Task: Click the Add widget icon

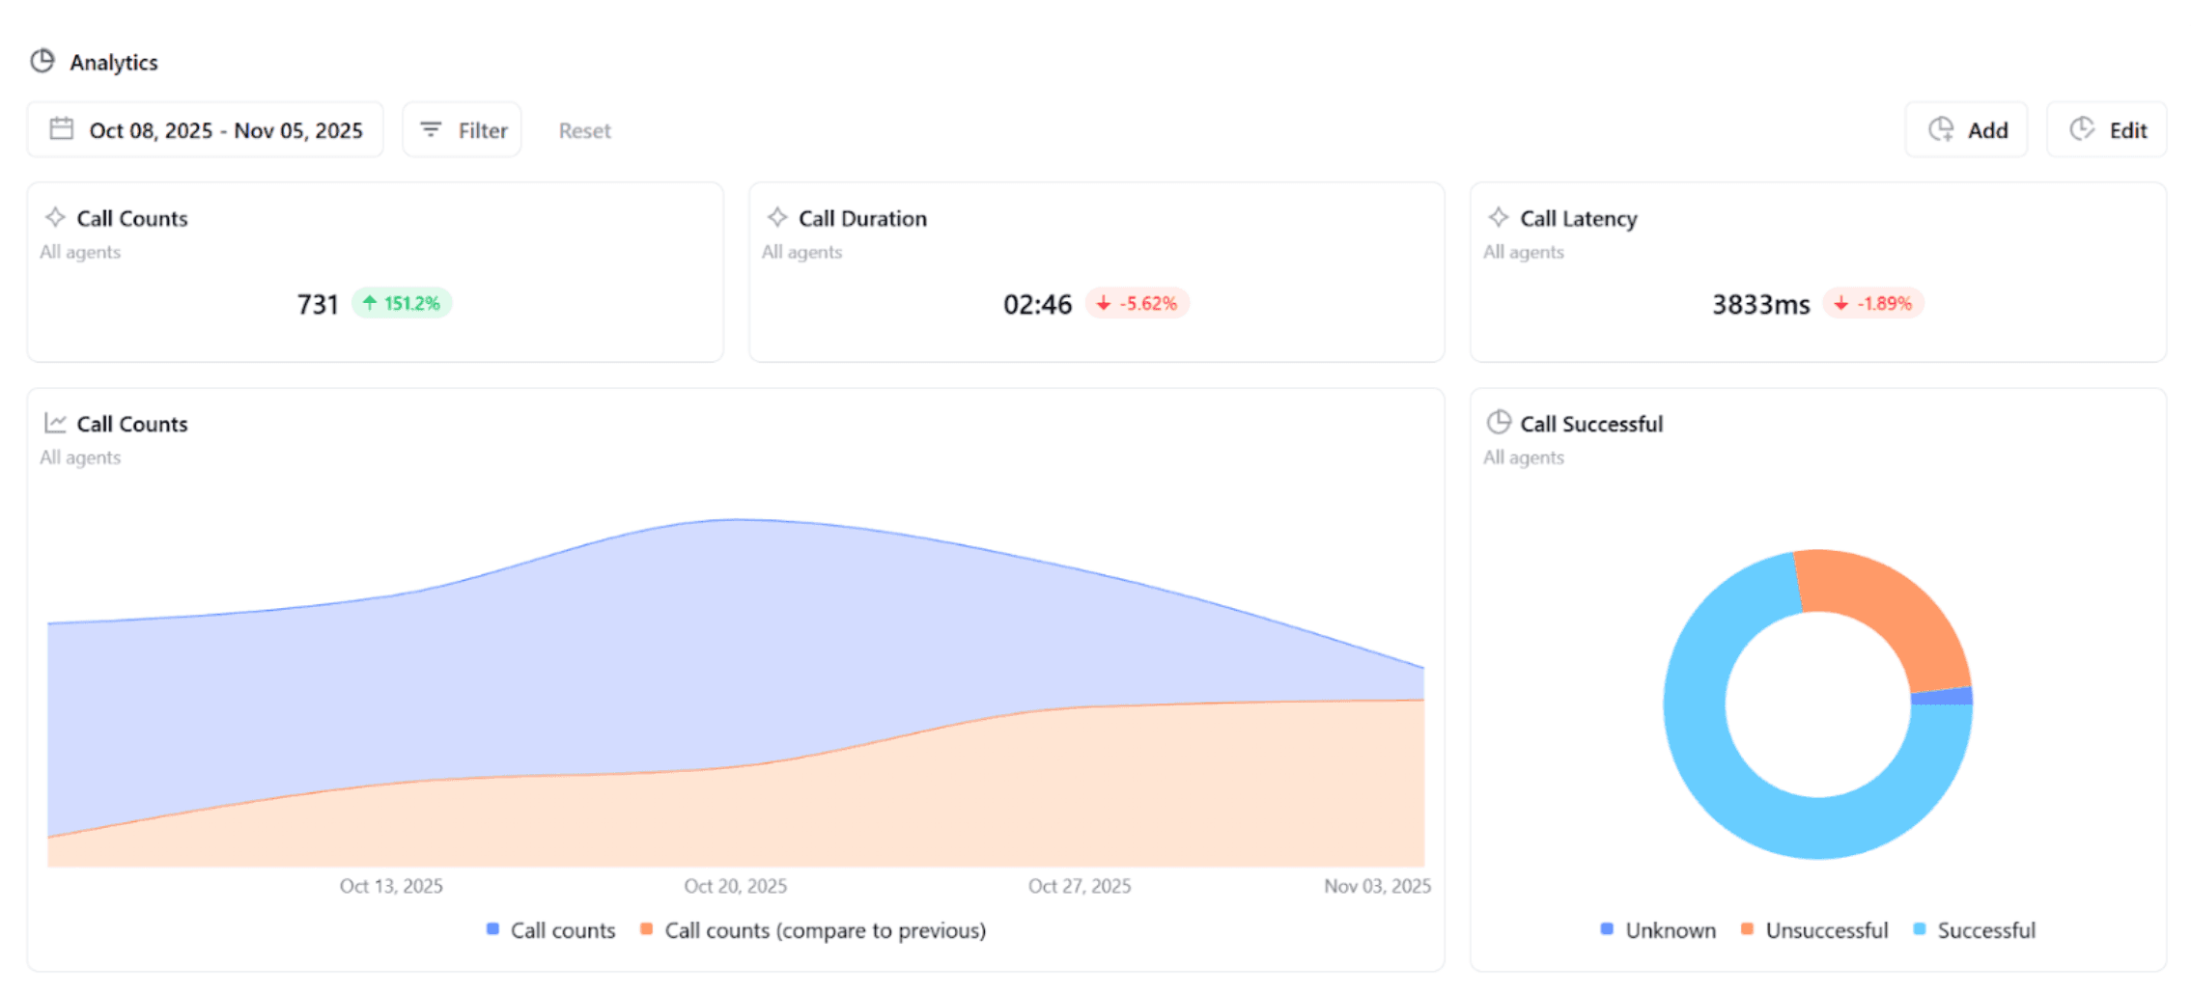Action: (x=1941, y=128)
